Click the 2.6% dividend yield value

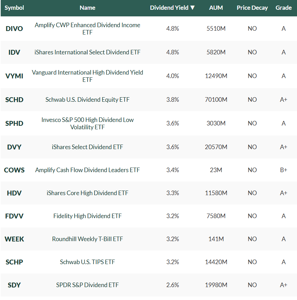[x=172, y=285]
